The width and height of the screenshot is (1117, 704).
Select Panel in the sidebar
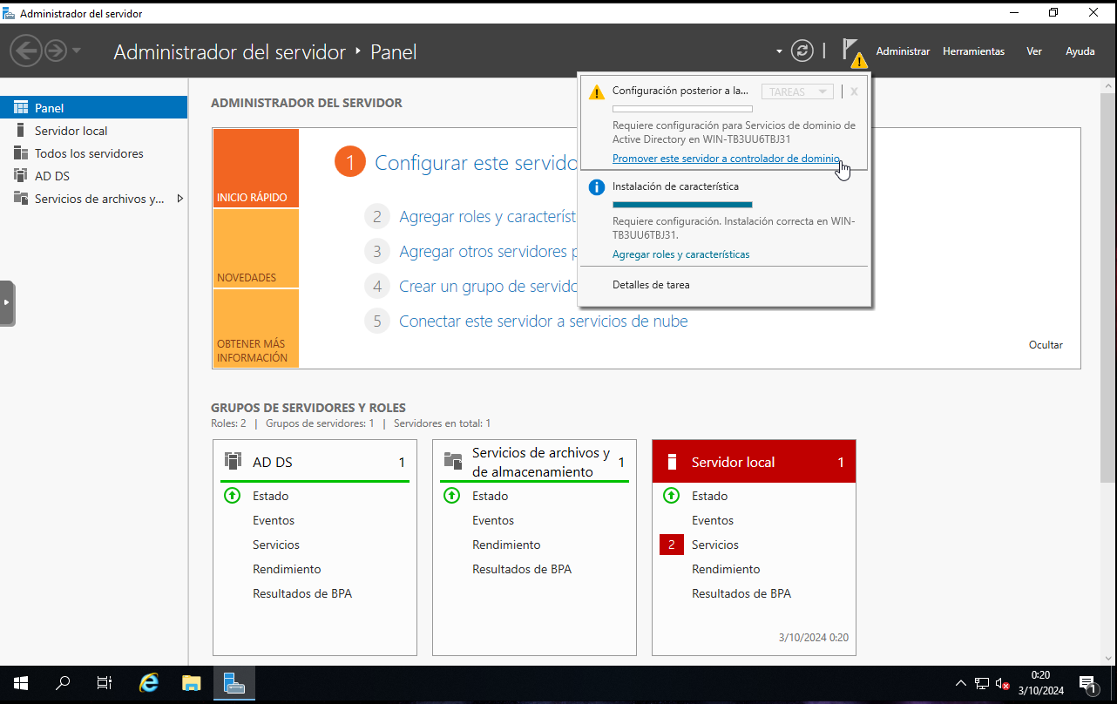click(94, 108)
